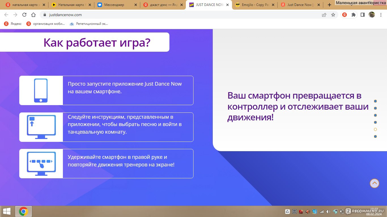This screenshot has height=217, width=387.
Task: Select the hollow fifth navigation dot
Action: [375, 129]
